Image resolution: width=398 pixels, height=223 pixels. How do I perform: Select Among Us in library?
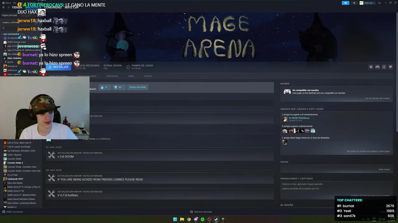tap(12, 66)
